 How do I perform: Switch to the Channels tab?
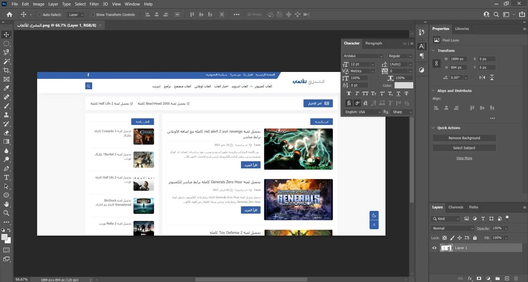point(456,207)
